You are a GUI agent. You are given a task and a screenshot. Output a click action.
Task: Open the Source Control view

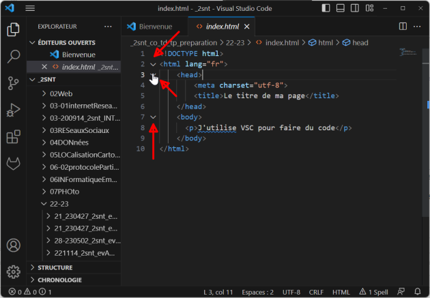click(x=13, y=83)
